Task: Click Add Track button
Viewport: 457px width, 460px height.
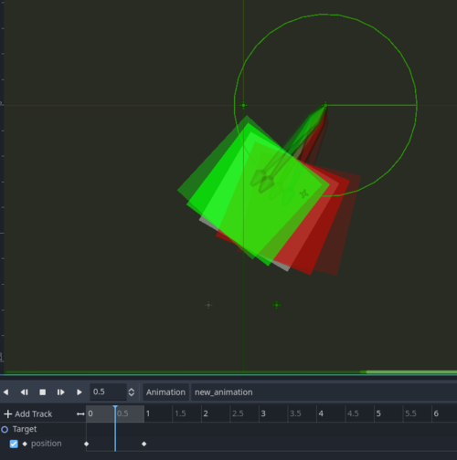Action: 28,413
